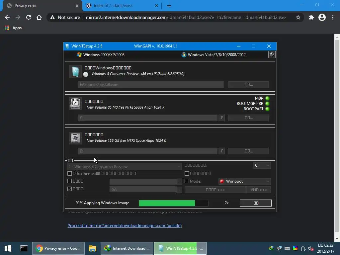The image size is (340, 255).
Task: Open the Chrome profile avatar
Action: pyautogui.click(x=322, y=17)
